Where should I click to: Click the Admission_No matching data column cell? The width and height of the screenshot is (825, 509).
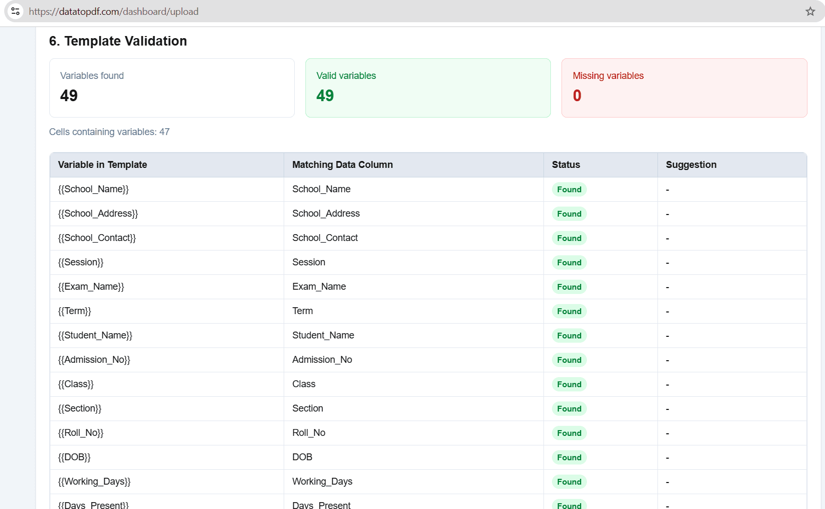click(x=414, y=360)
